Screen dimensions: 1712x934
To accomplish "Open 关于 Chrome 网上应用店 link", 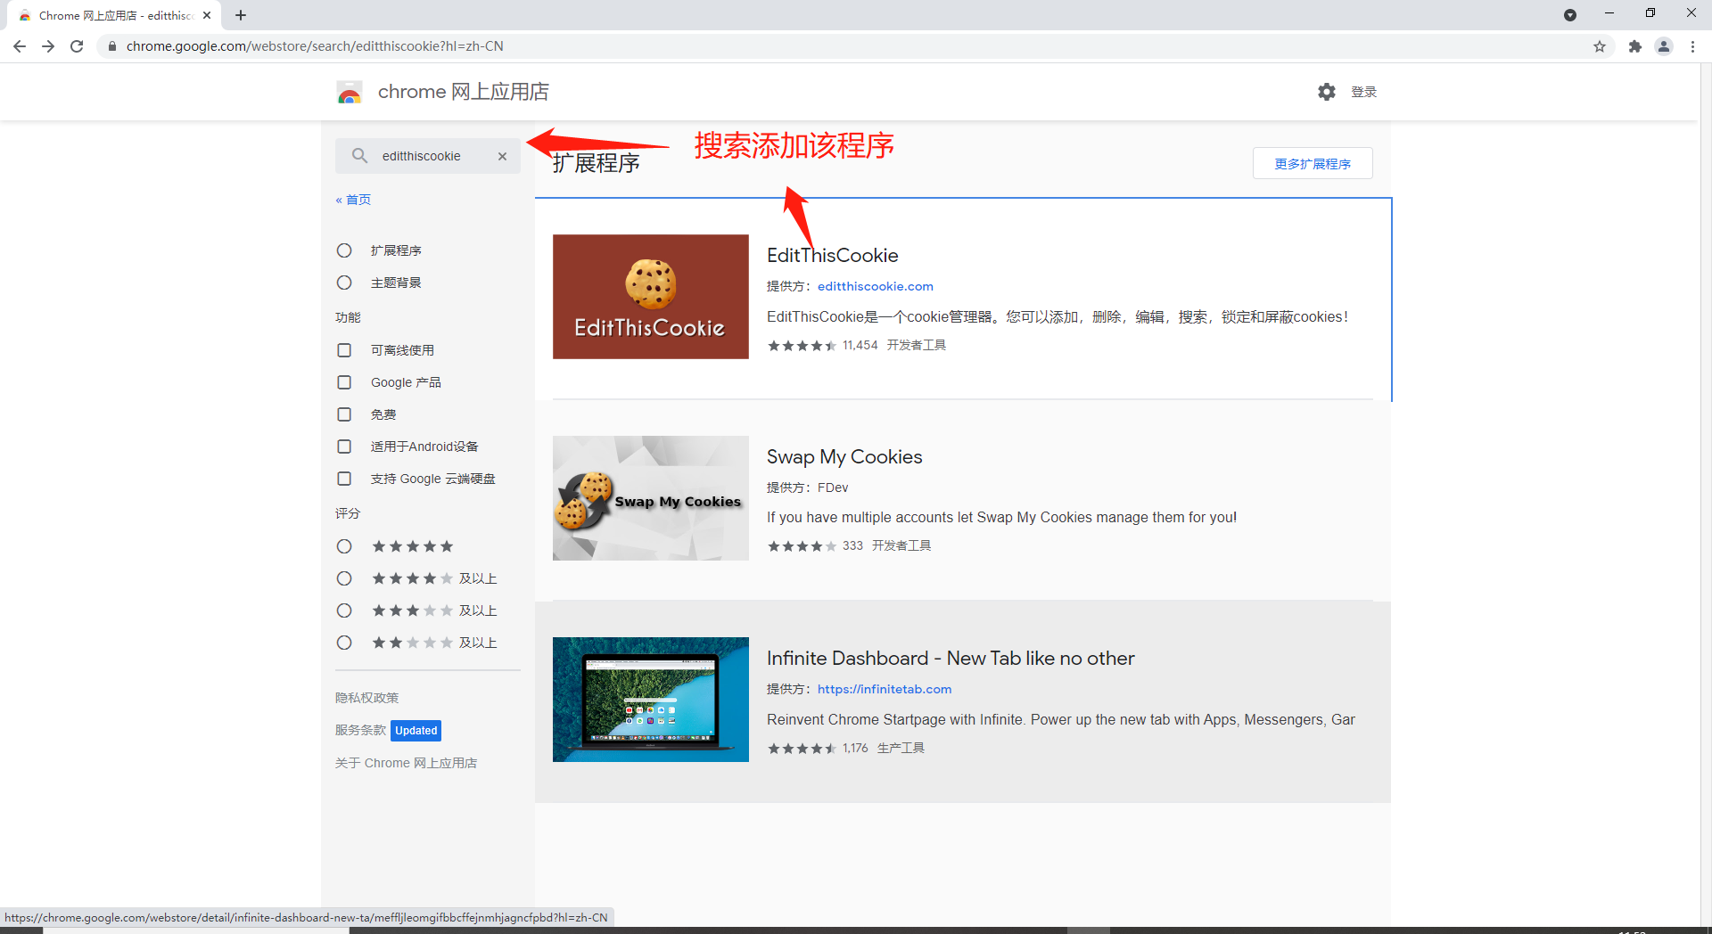I will click(x=406, y=763).
